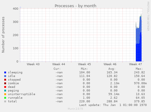Click the blue sleeping legend swatch
Image resolution: width=151 pixels, height=112 pixels.
[5, 72]
